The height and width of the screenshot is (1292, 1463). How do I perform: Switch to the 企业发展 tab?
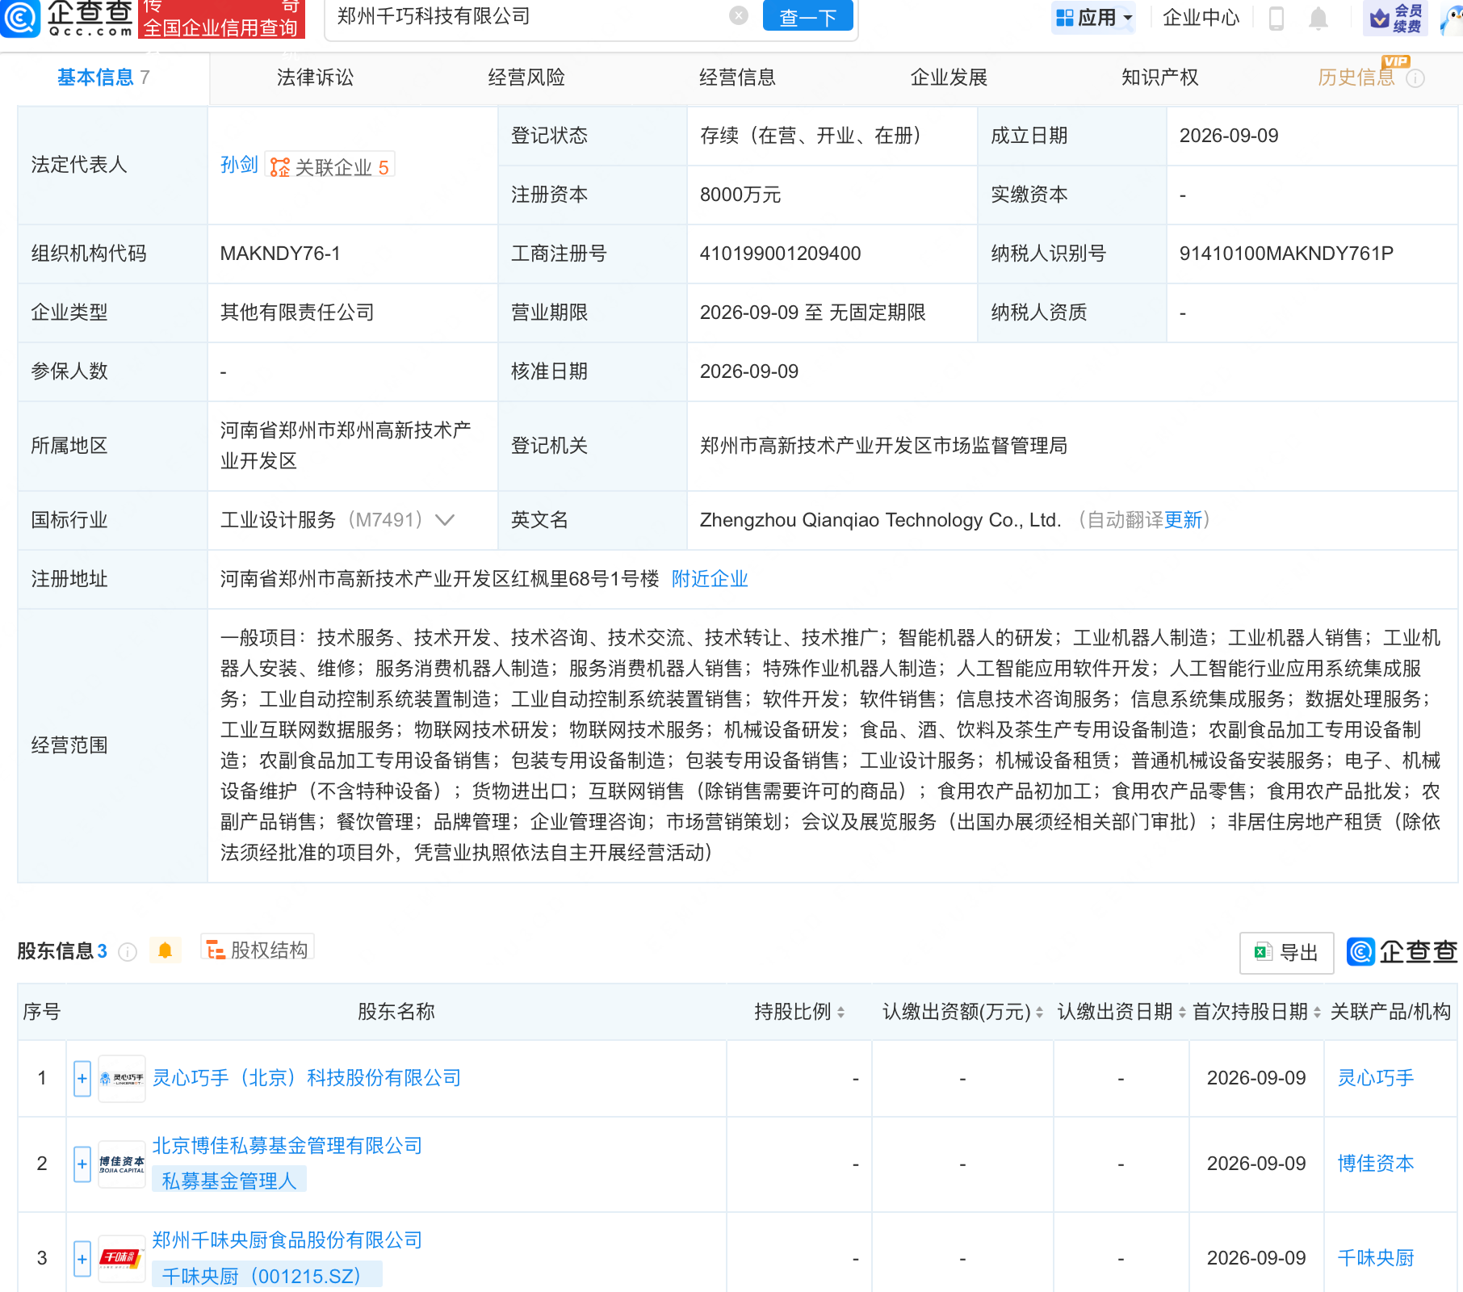949,78
